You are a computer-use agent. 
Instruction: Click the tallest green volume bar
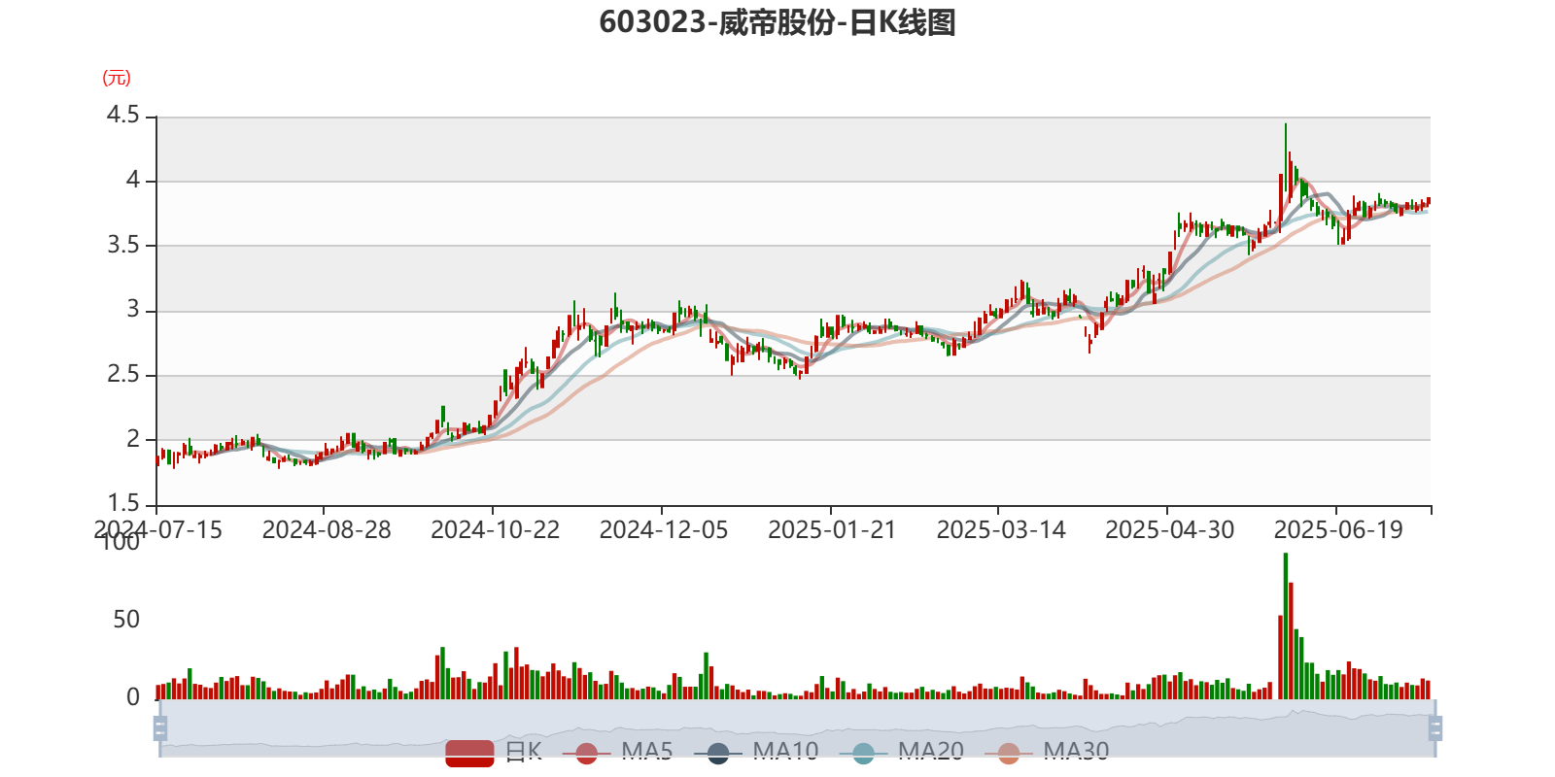tap(1286, 625)
